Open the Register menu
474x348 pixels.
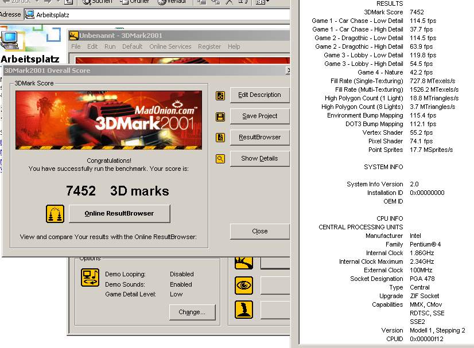[209, 46]
